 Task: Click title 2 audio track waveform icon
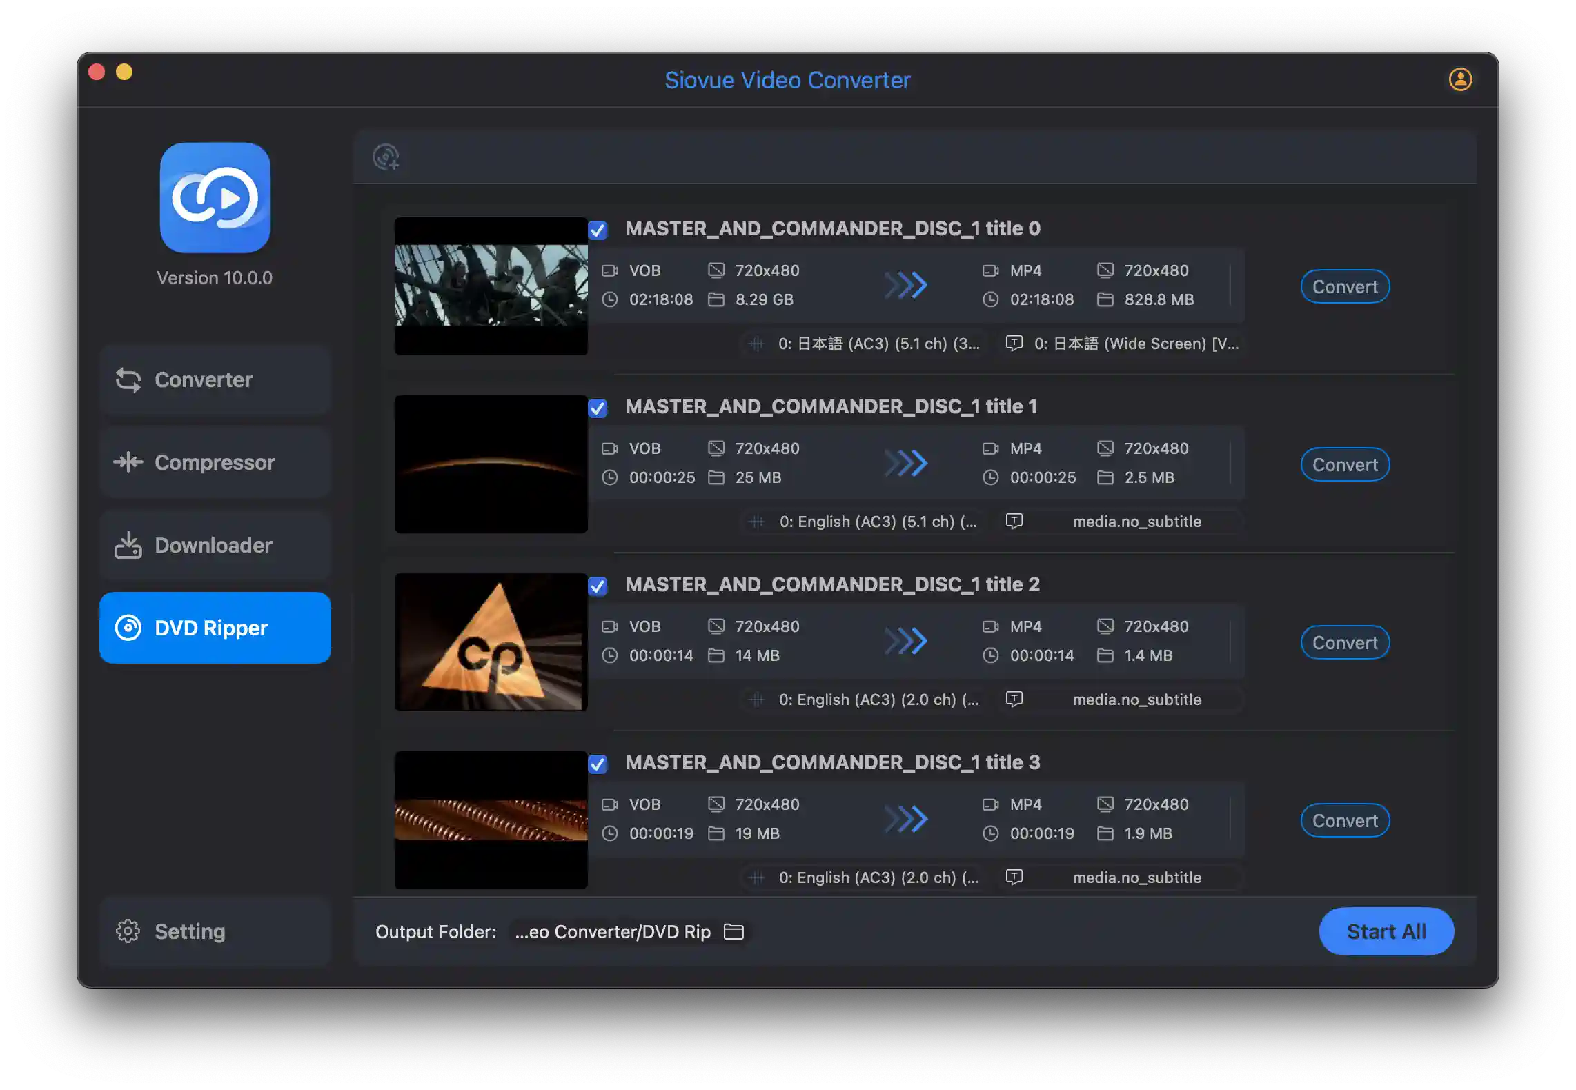pyautogui.click(x=756, y=700)
